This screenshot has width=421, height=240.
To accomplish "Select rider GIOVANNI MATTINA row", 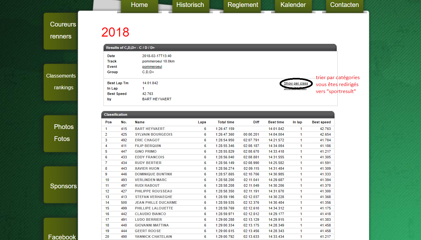I will click(218, 225).
